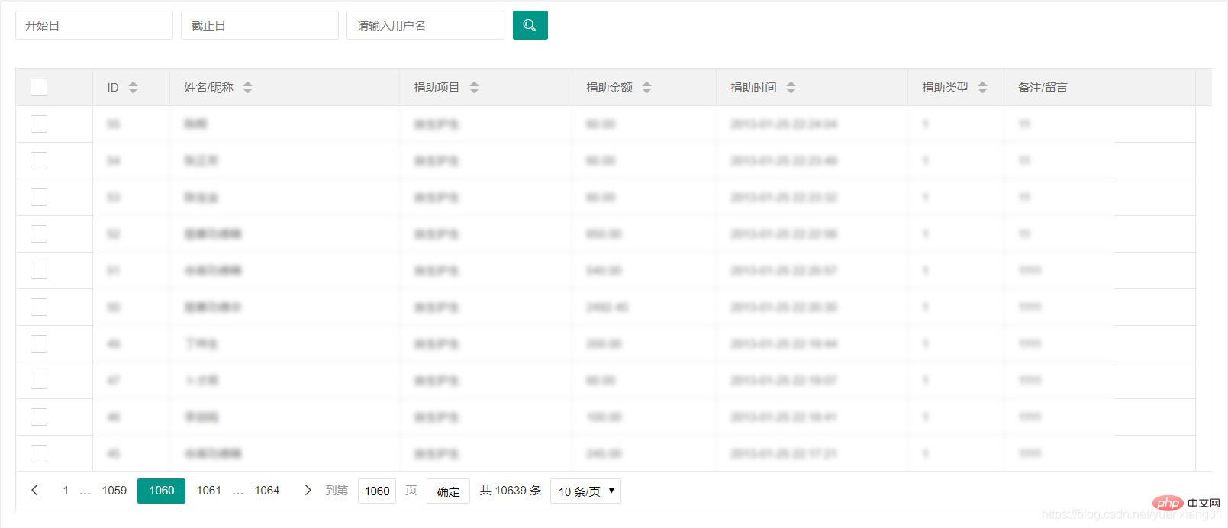Click the 确定 confirm button
The width and height of the screenshot is (1228, 528).
[x=448, y=491]
